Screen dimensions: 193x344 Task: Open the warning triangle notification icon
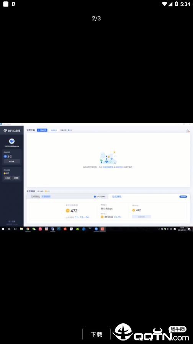coord(188,131)
